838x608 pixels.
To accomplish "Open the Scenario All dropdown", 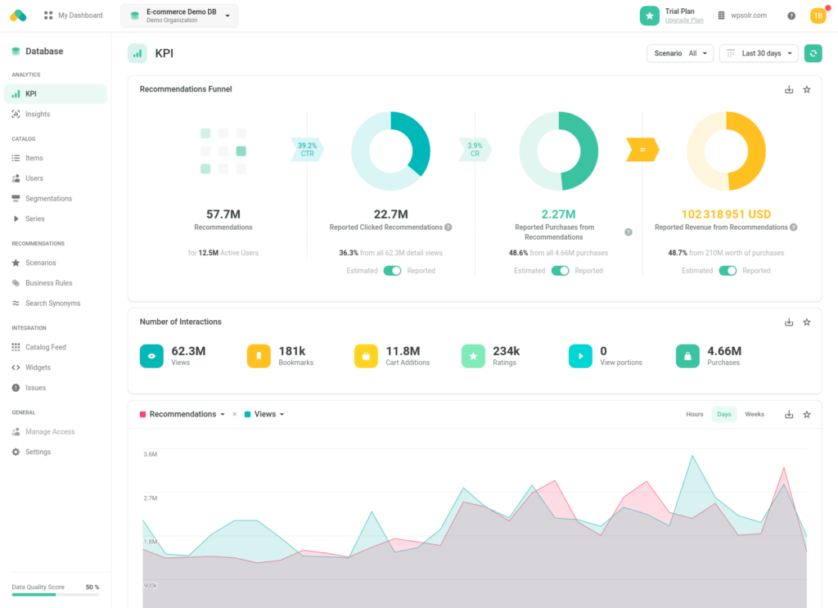I will [680, 53].
